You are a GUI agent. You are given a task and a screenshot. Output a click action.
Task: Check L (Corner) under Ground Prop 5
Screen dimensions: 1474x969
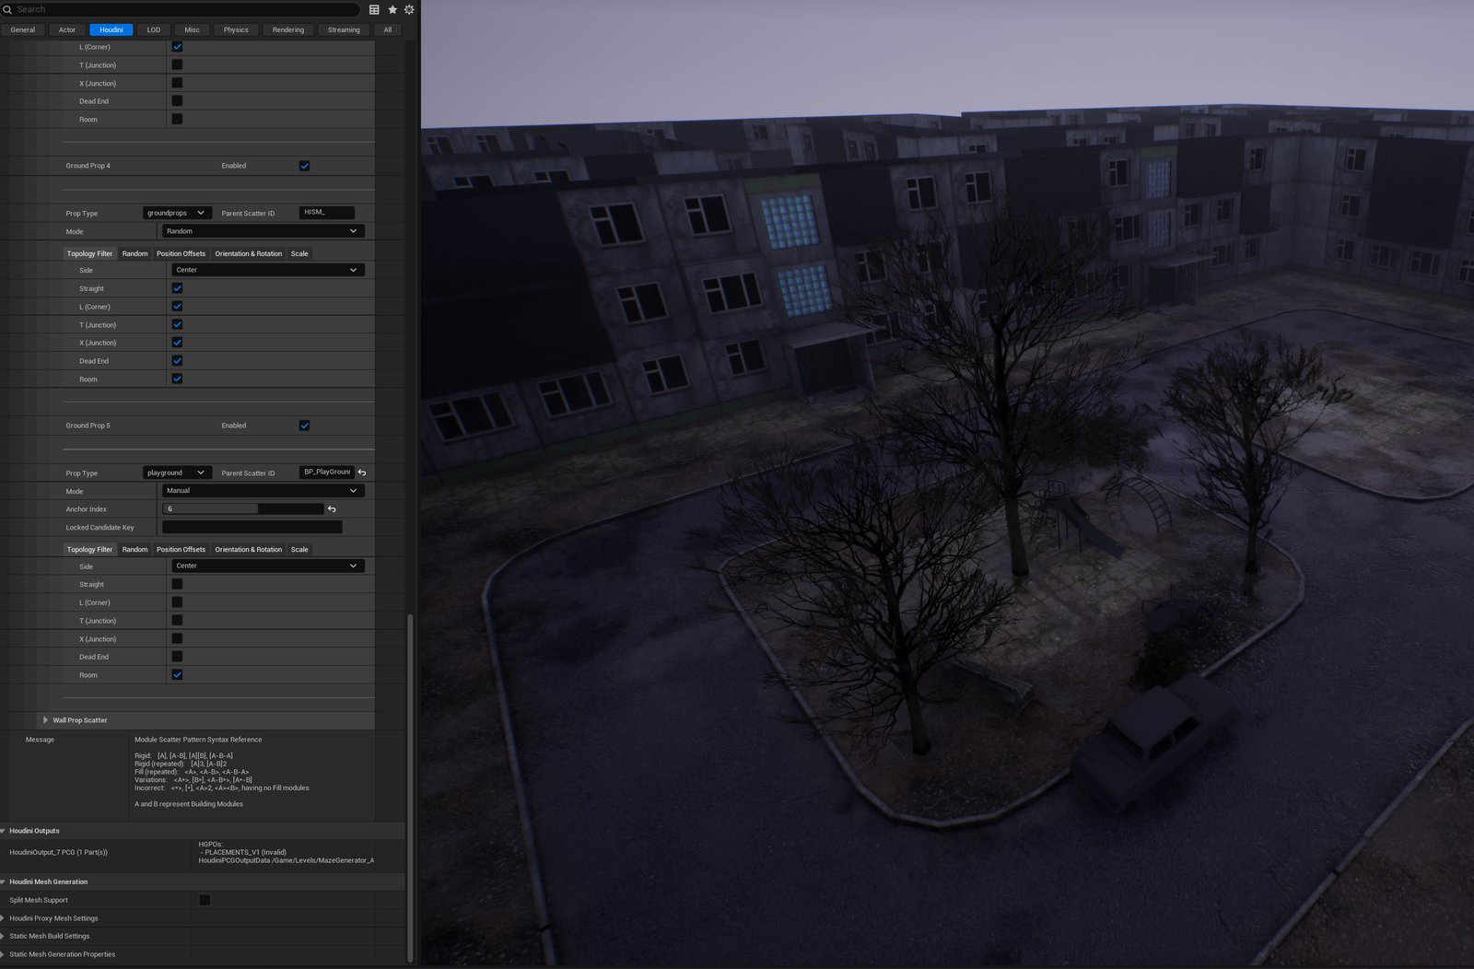tap(177, 601)
